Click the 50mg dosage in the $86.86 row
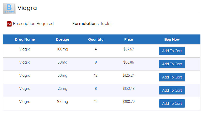Viewport: 203px width, 114px height. pyautogui.click(x=63, y=63)
